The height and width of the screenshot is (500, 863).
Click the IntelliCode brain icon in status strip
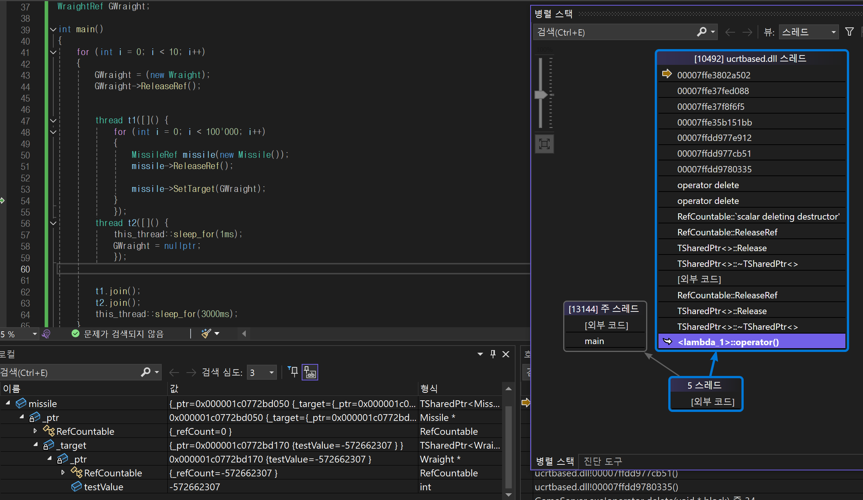tap(46, 334)
